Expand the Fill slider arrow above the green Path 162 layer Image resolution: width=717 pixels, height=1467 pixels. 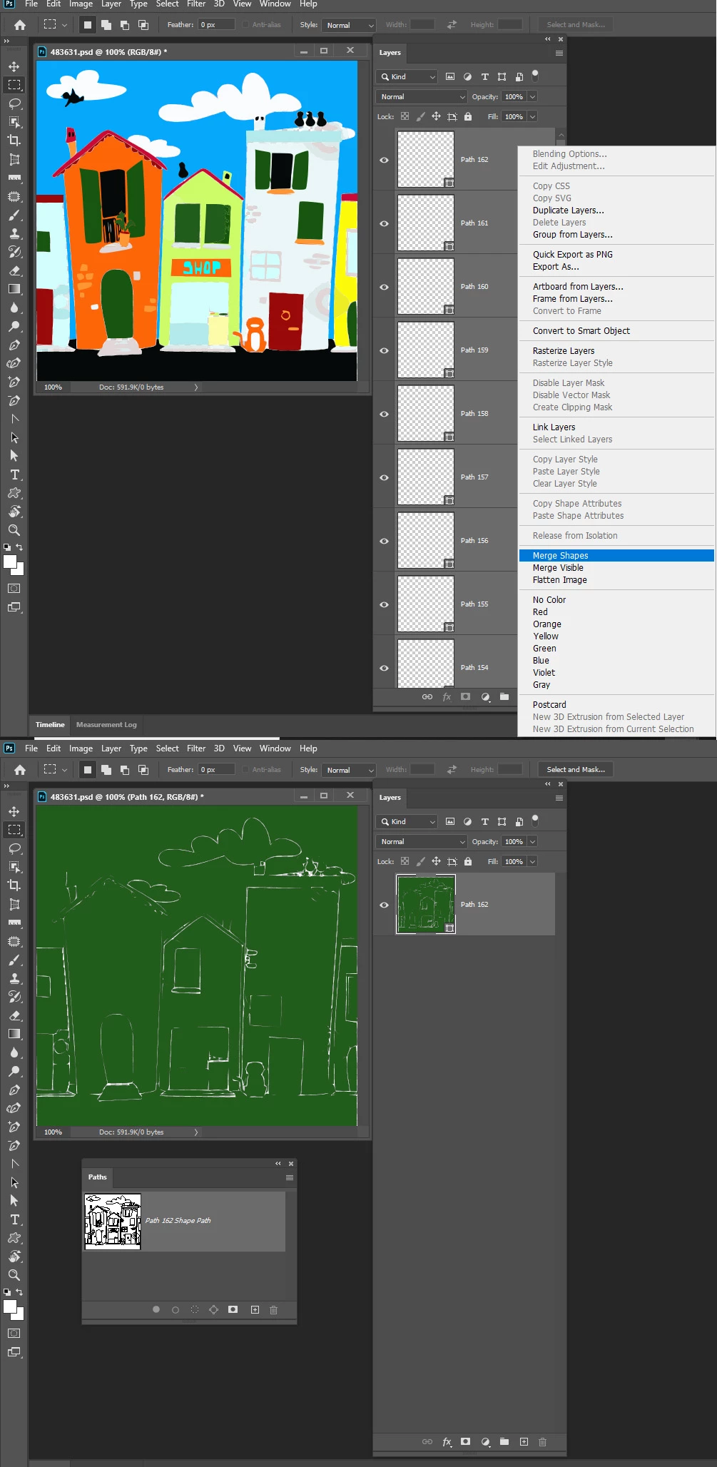532,861
